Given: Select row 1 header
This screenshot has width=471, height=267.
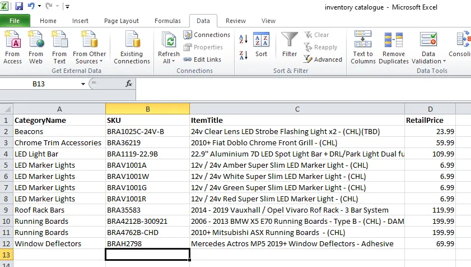Looking at the screenshot, I should coord(6,121).
